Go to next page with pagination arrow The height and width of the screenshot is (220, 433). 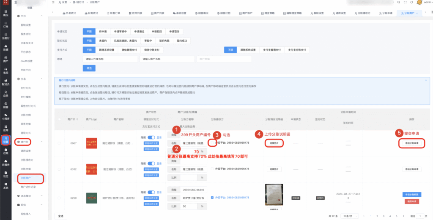click(404, 216)
